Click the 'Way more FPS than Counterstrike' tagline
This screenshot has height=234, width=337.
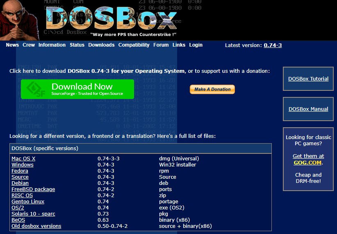tap(133, 34)
